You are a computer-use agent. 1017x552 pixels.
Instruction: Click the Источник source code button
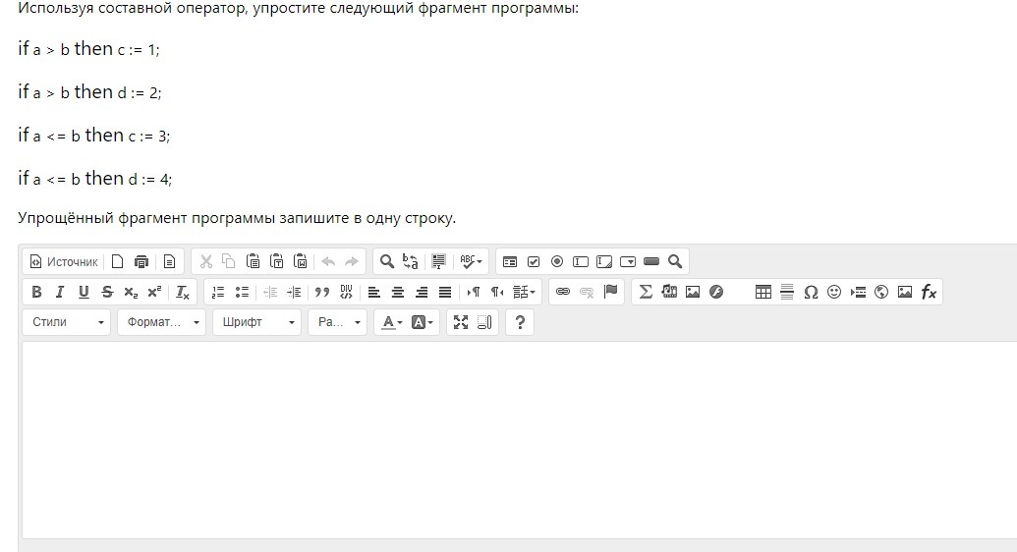64,261
